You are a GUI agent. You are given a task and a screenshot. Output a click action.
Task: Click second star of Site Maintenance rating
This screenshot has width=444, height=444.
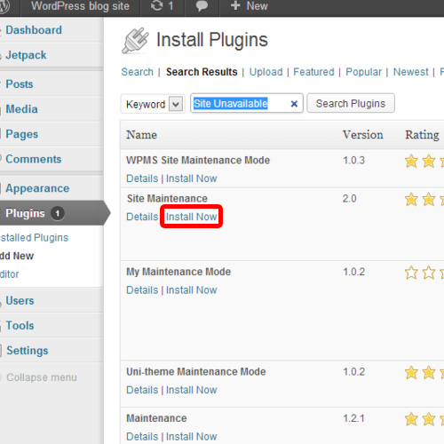pyautogui.click(x=429, y=199)
